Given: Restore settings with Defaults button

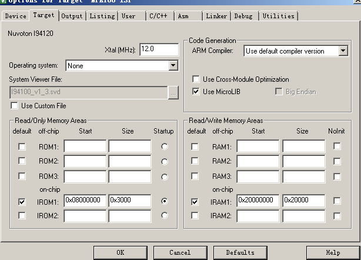Looking at the screenshot, I should [240, 252].
